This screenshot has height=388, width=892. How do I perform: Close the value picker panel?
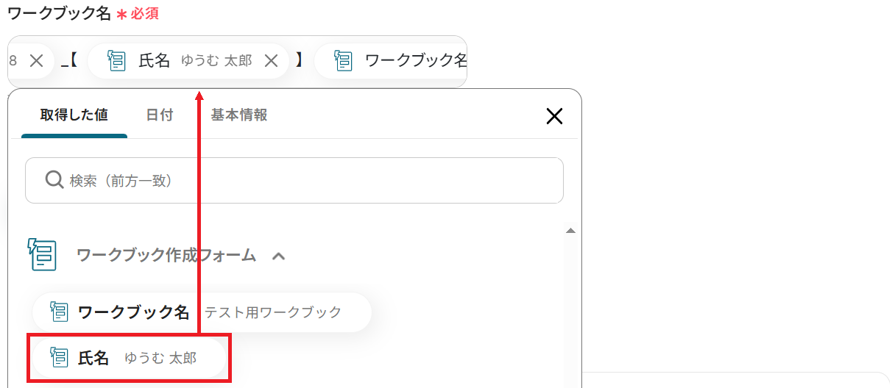(554, 115)
